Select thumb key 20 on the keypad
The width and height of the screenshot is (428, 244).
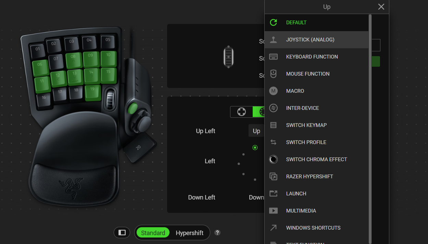pos(139,147)
